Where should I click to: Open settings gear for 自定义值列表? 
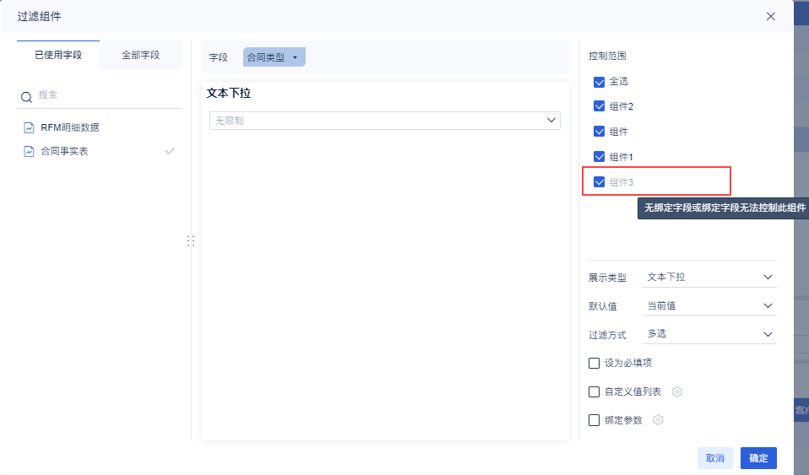click(x=677, y=391)
